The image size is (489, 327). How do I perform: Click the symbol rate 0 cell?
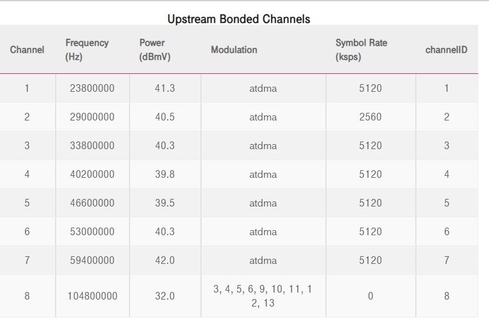point(370,296)
